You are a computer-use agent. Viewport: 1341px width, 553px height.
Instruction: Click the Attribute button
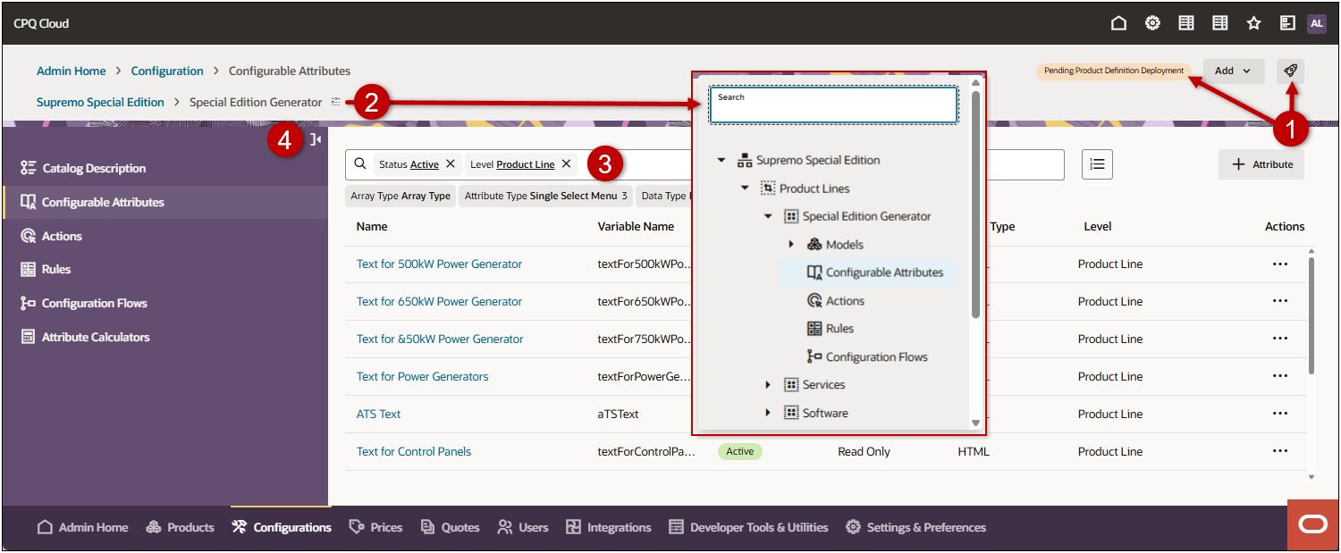1261,164
